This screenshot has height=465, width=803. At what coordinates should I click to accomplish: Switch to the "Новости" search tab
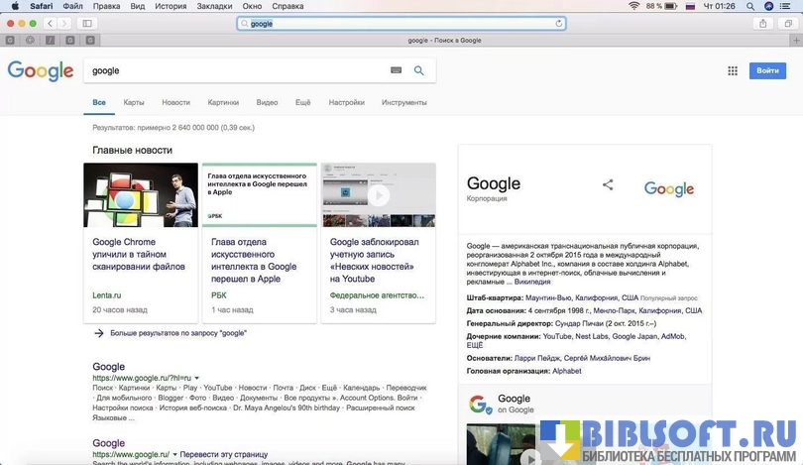pyautogui.click(x=175, y=102)
